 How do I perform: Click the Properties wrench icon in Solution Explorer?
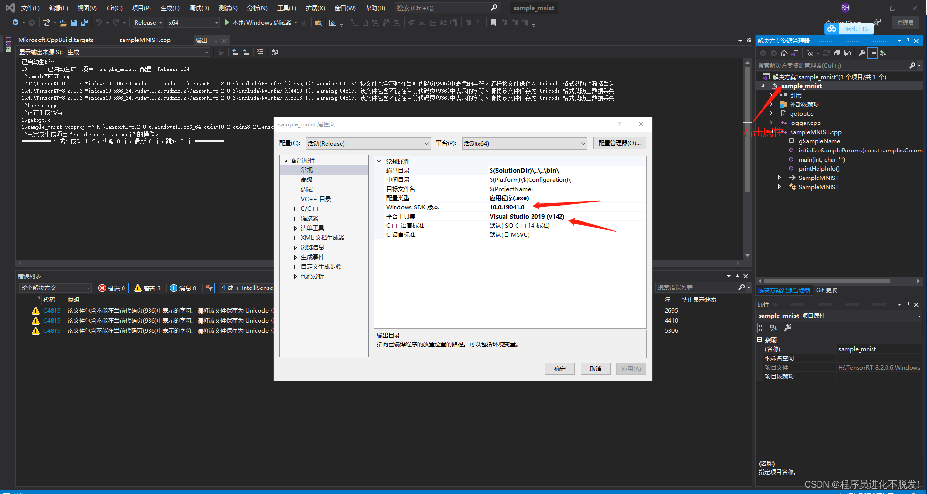point(862,53)
